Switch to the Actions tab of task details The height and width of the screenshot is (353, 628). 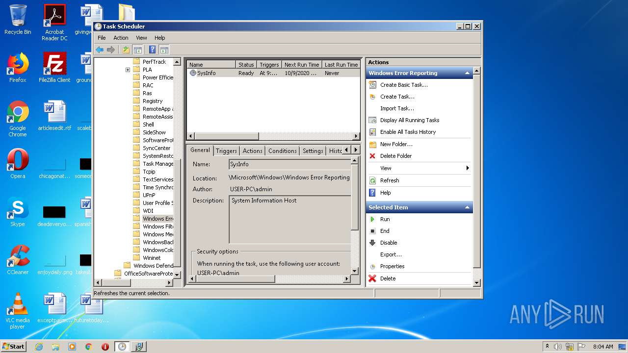(252, 151)
